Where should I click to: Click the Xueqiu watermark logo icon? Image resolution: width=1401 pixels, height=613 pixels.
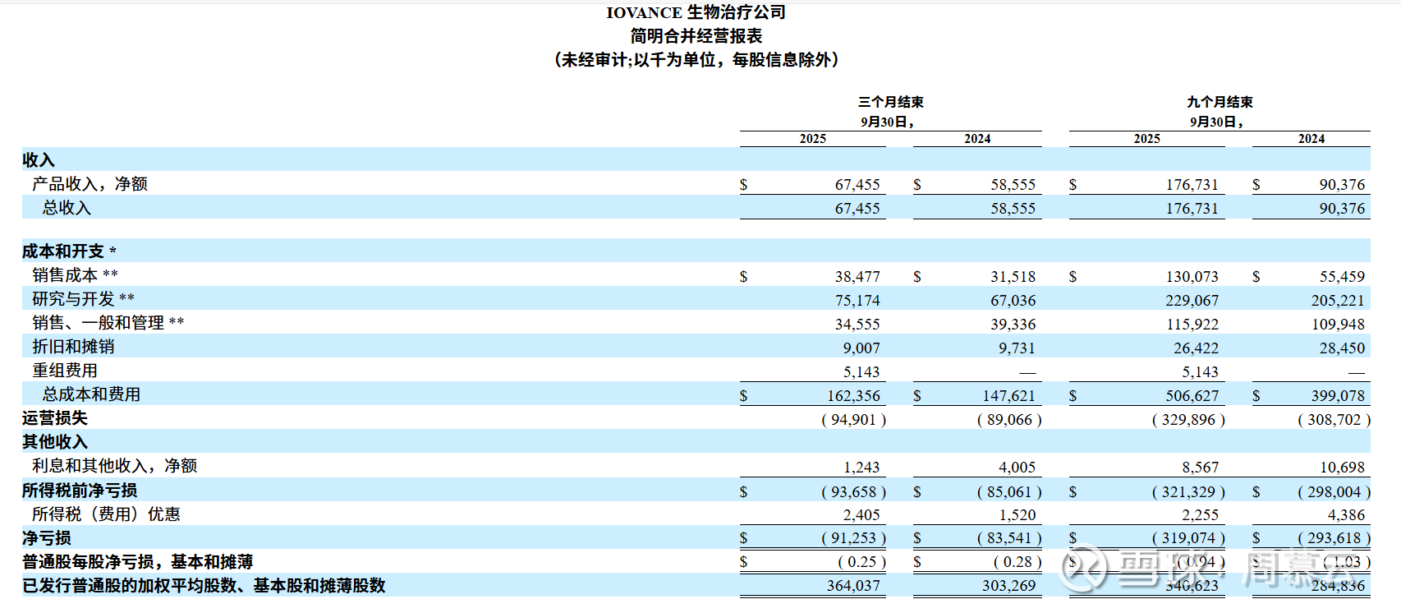point(1084,568)
